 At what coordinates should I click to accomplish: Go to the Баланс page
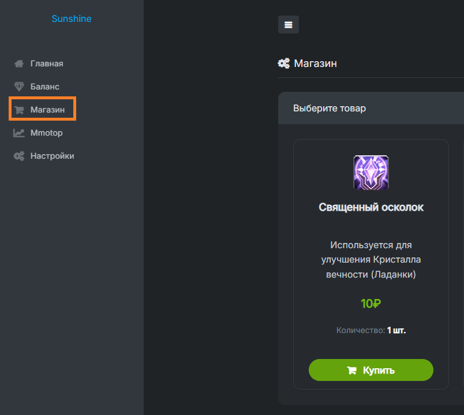(x=44, y=87)
